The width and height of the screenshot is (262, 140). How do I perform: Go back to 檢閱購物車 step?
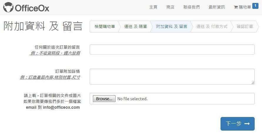point(105,27)
